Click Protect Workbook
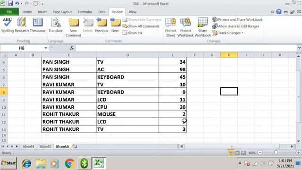 [x=185, y=27]
